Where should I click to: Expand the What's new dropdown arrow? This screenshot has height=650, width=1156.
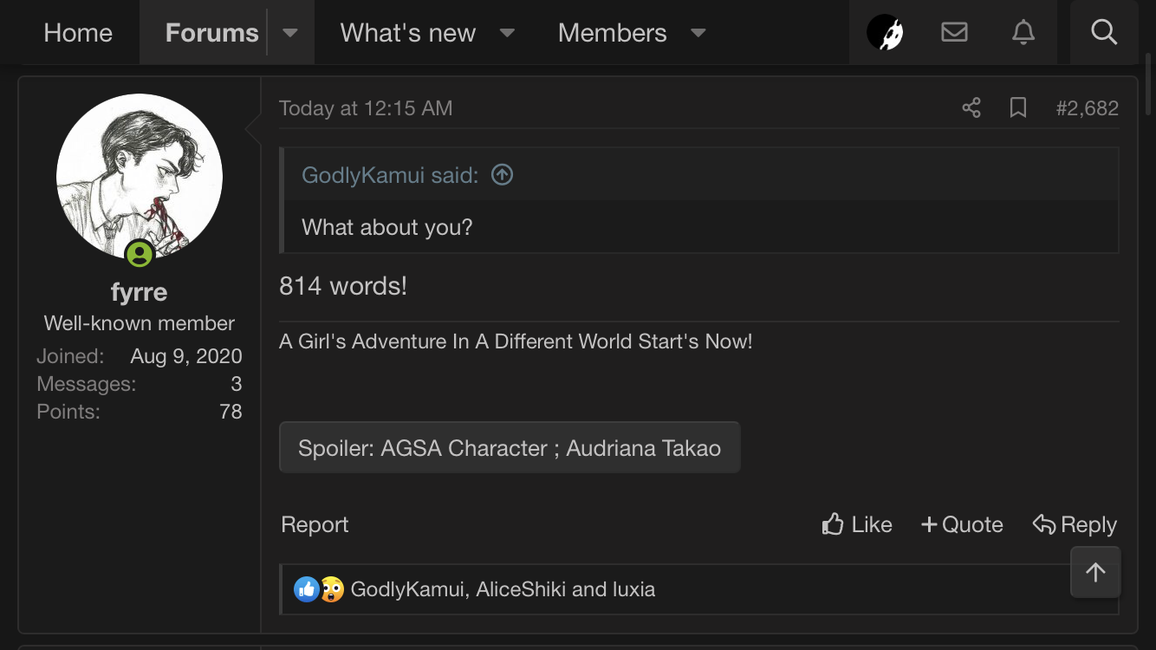tap(508, 33)
